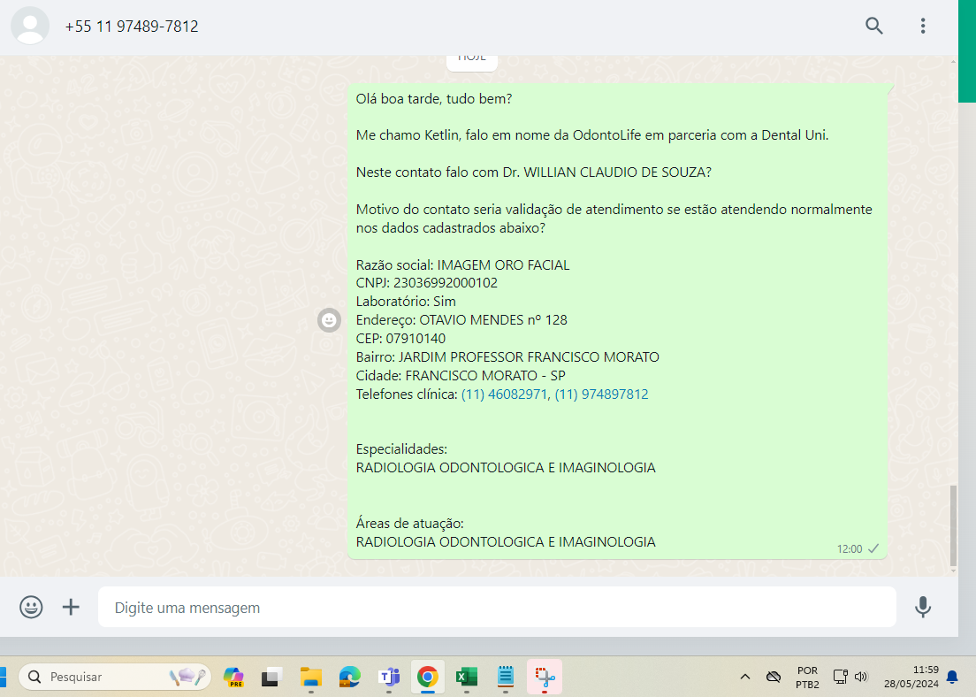Open the Notepad app in the taskbar

pyautogui.click(x=506, y=677)
